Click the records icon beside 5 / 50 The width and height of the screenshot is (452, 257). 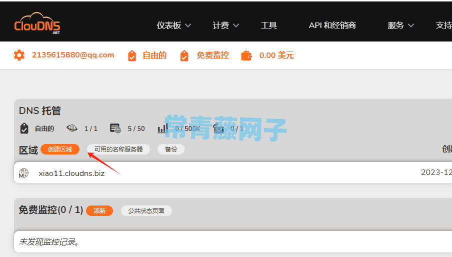tap(115, 128)
